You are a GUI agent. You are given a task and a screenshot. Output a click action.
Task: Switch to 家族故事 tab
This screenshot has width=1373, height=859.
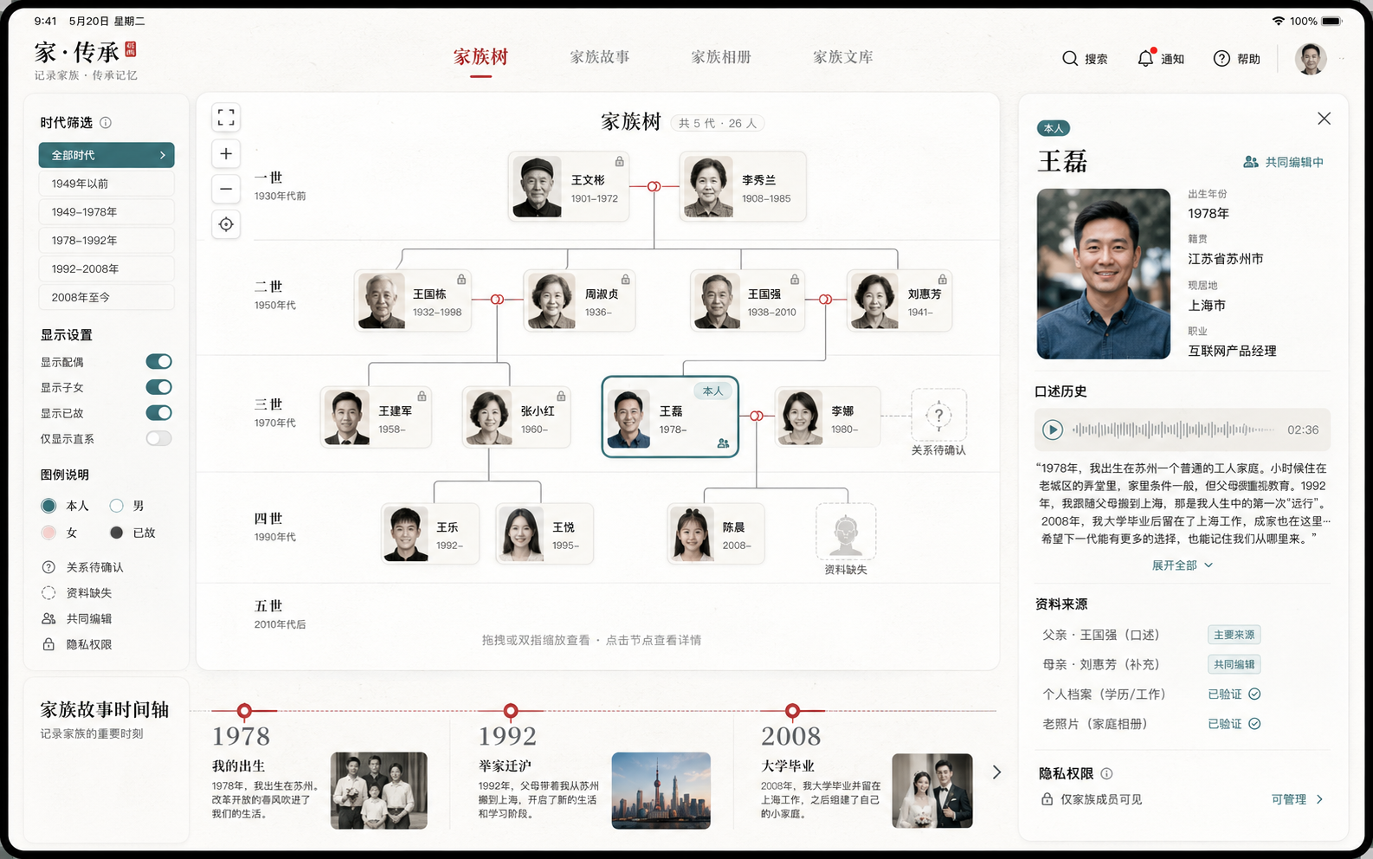tap(600, 57)
